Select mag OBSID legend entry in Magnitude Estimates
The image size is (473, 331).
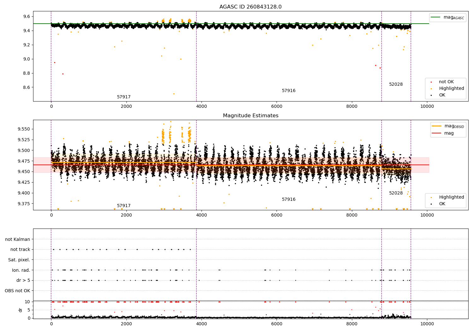point(448,126)
